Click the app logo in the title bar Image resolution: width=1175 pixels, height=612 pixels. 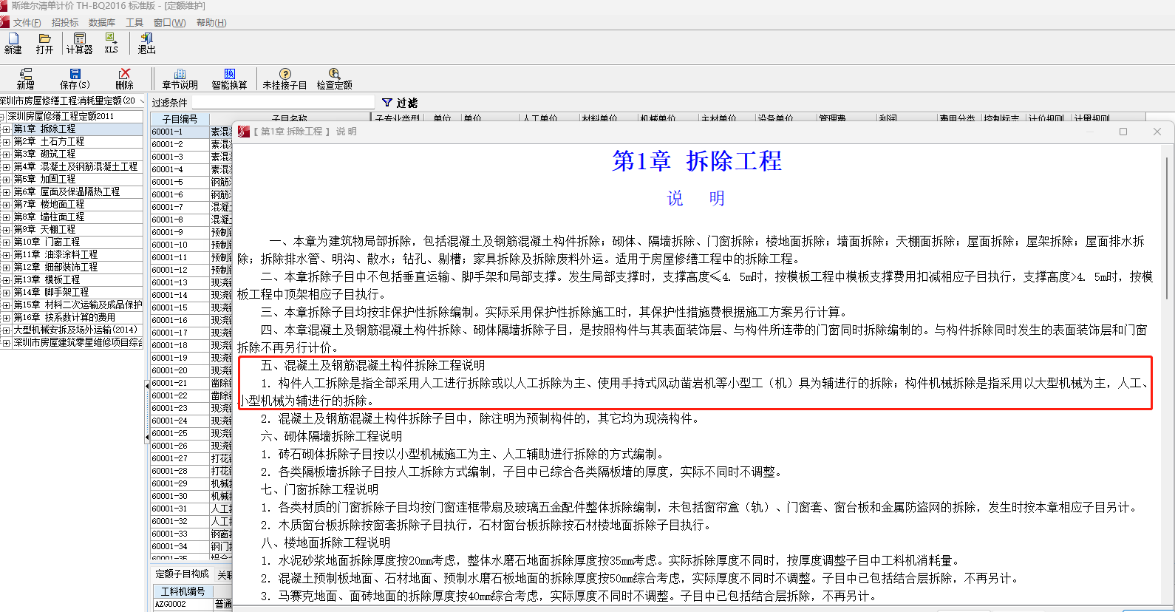4,6
